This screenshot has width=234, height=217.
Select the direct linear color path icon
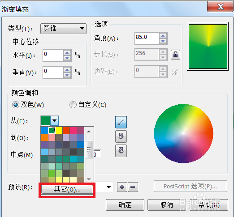pyautogui.click(x=121, y=122)
